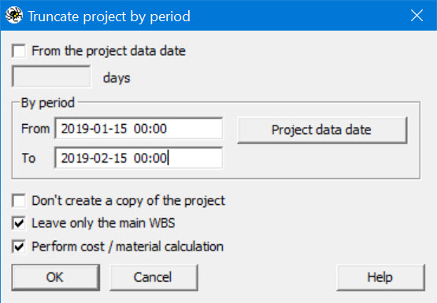Focus the To date field showing 2019-02-15
The image size is (437, 303).
click(139, 158)
